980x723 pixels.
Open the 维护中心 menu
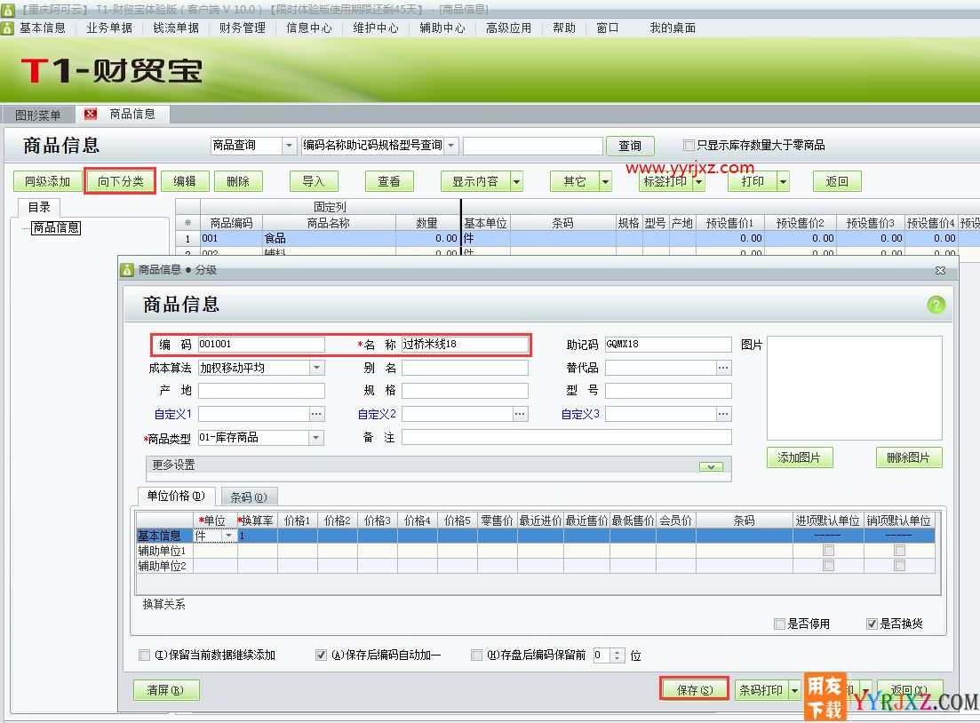tap(376, 28)
